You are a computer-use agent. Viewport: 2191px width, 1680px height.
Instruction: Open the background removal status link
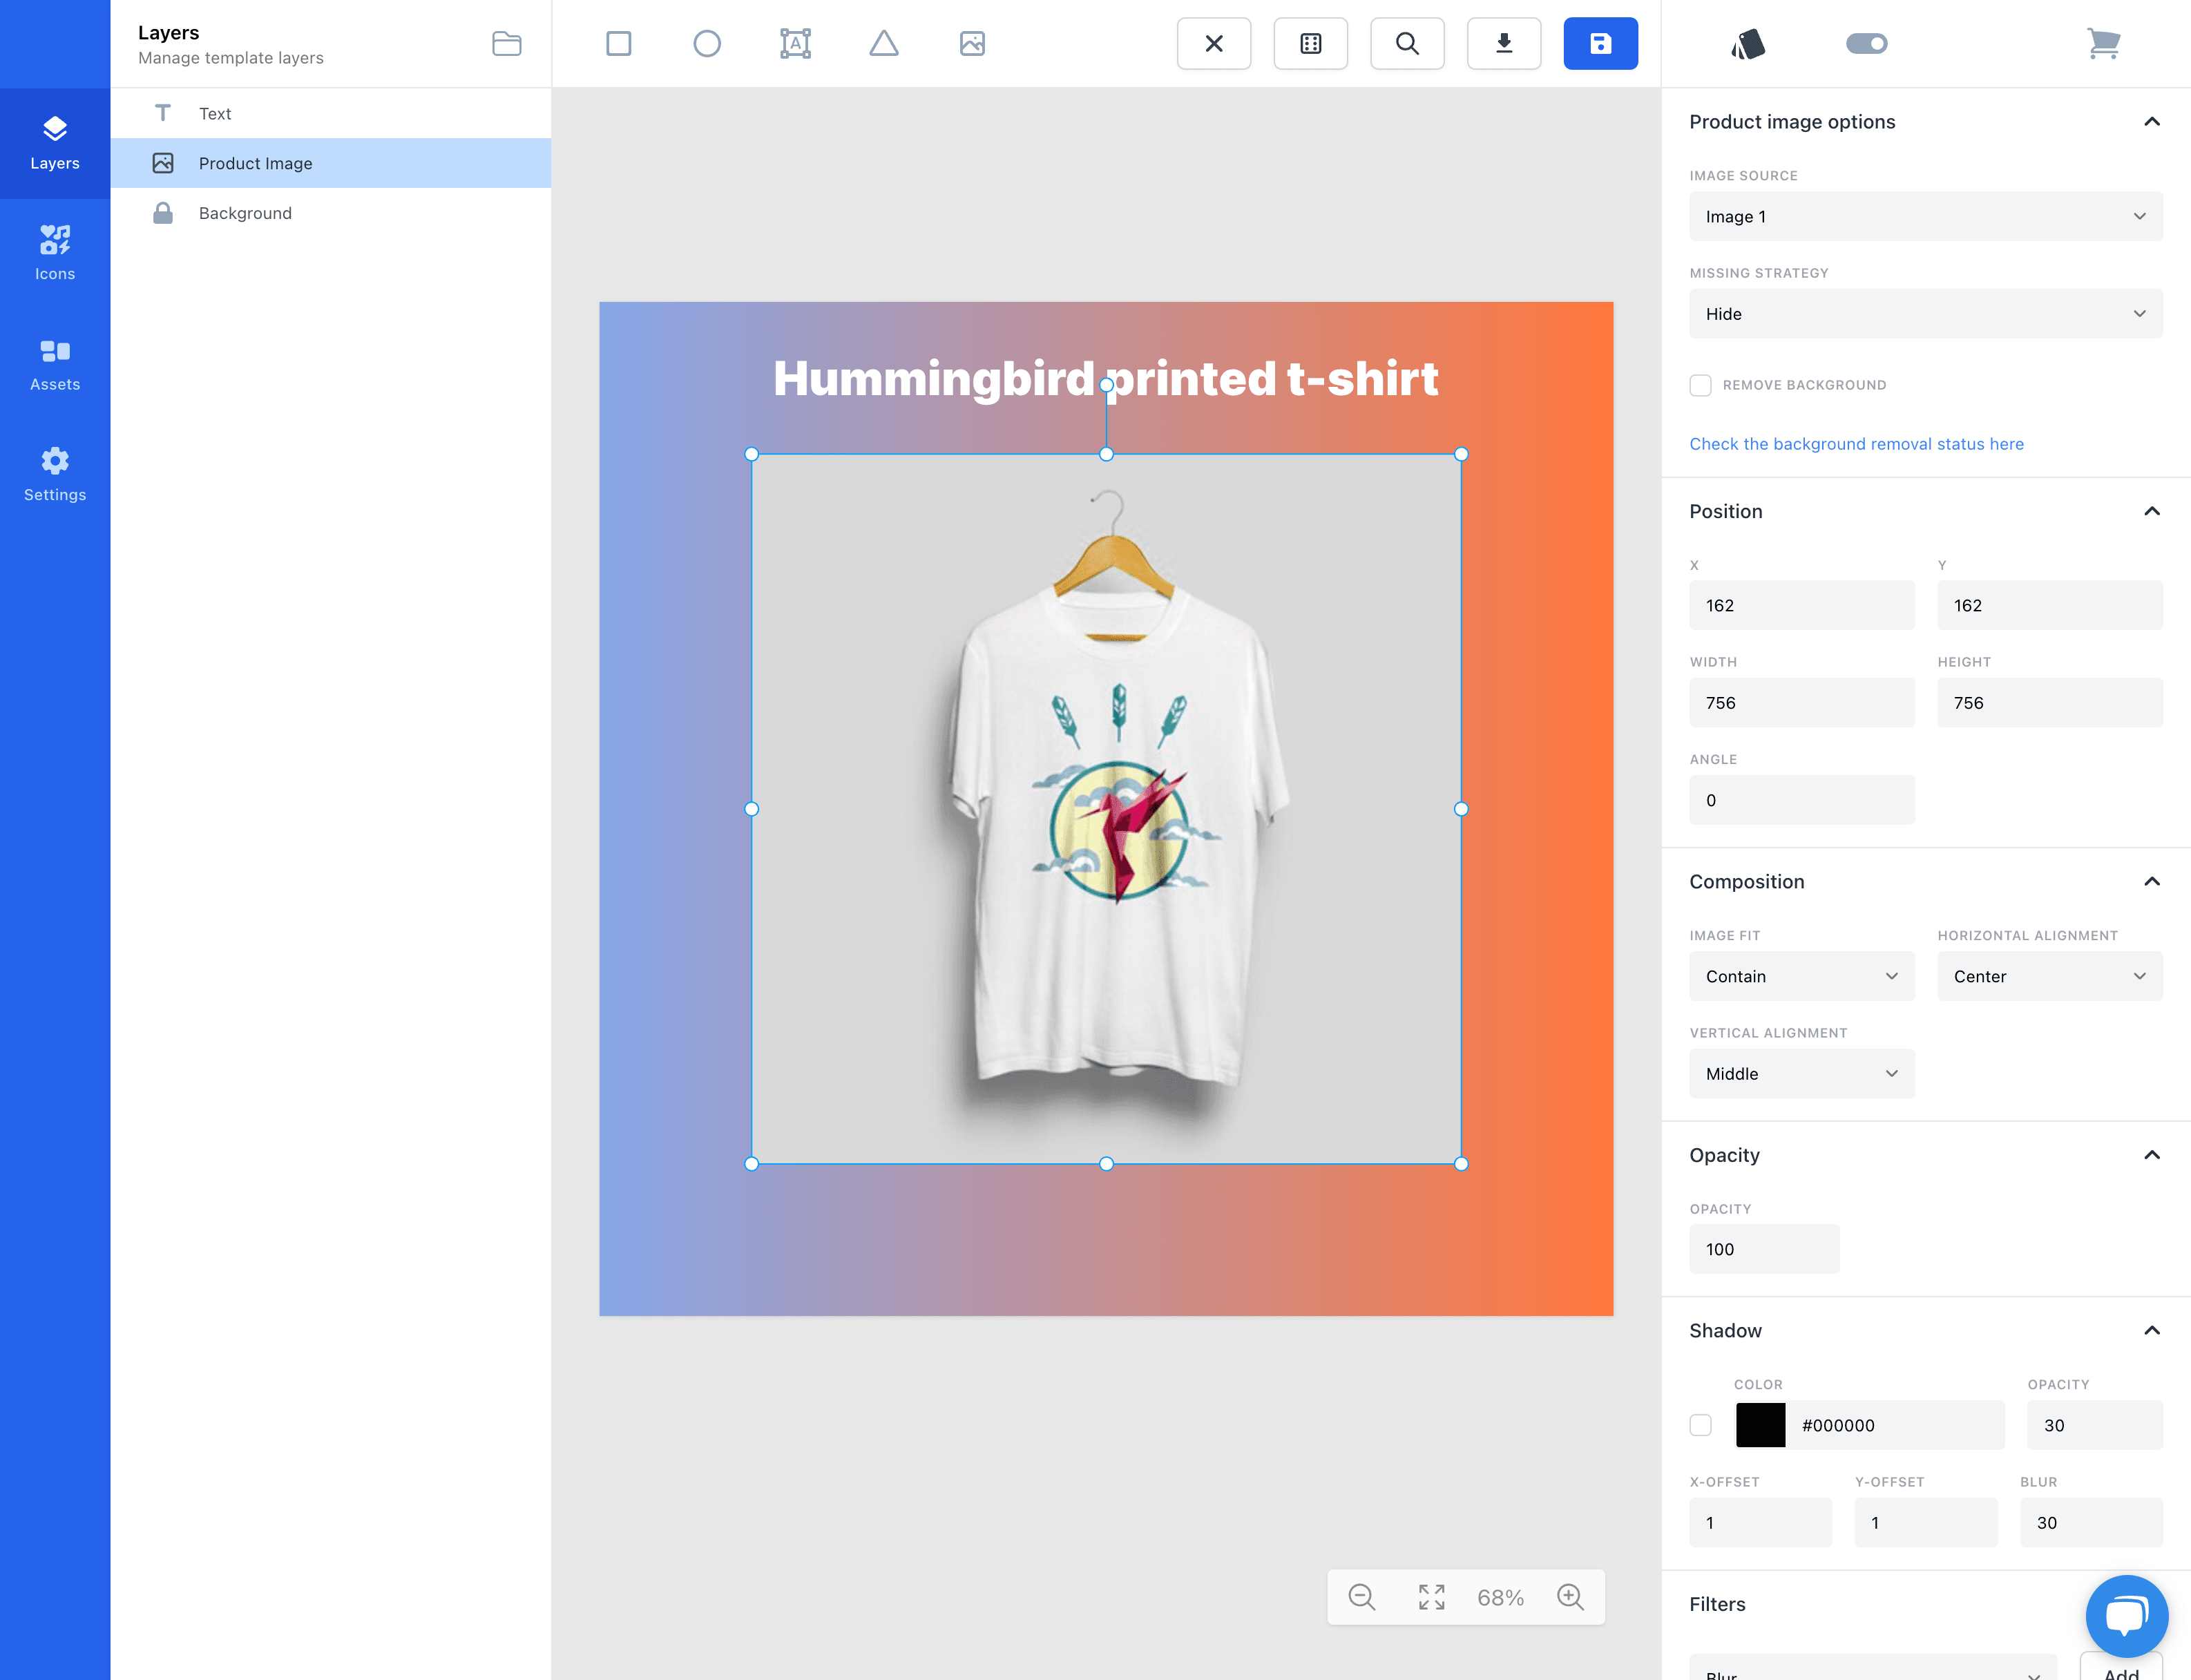[1856, 444]
